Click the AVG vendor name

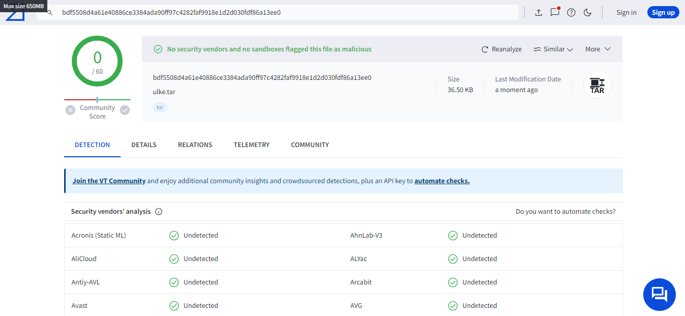356,306
